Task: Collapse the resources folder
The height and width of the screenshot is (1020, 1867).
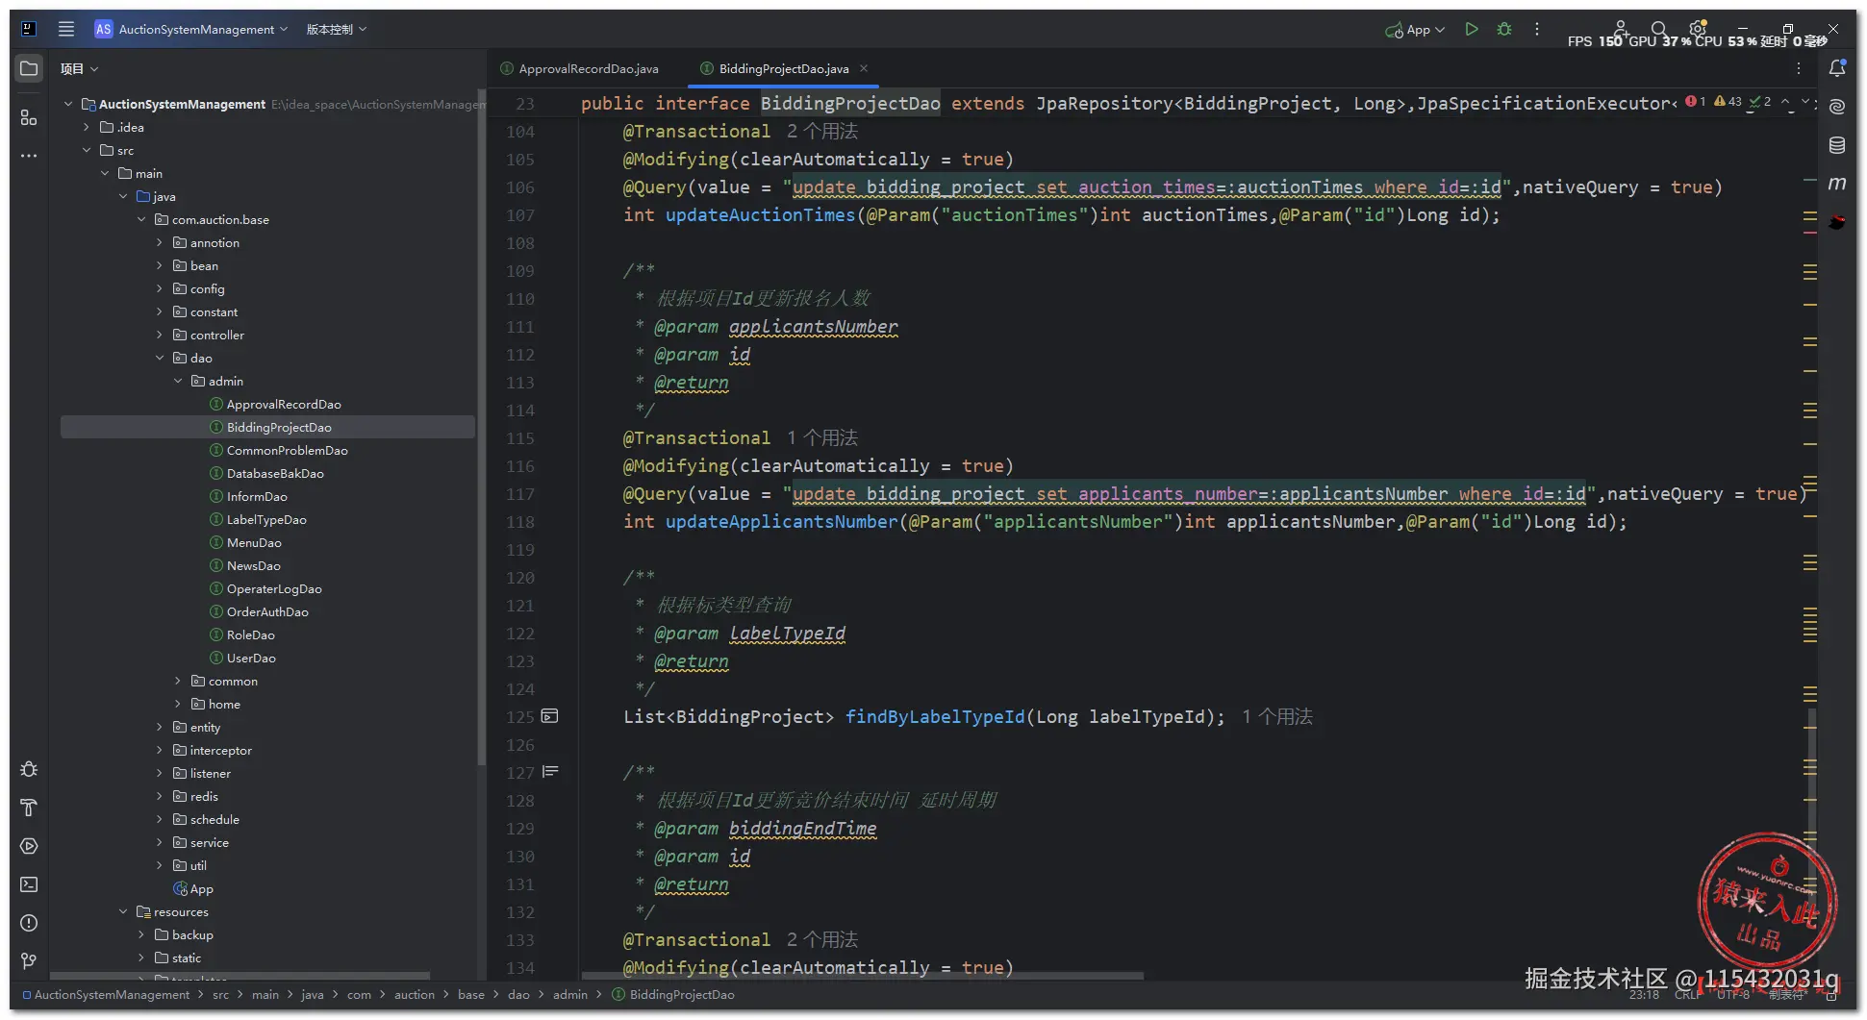Action: point(123,911)
